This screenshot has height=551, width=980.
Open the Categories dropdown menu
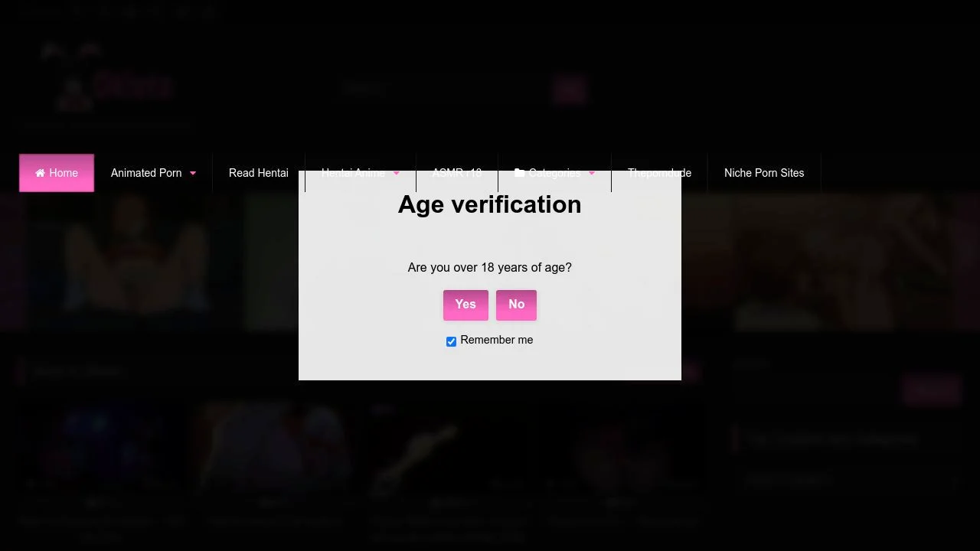click(554, 173)
